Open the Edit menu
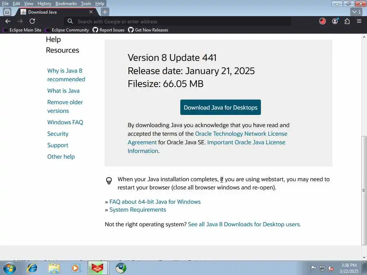This screenshot has width=367, height=275. [16, 4]
